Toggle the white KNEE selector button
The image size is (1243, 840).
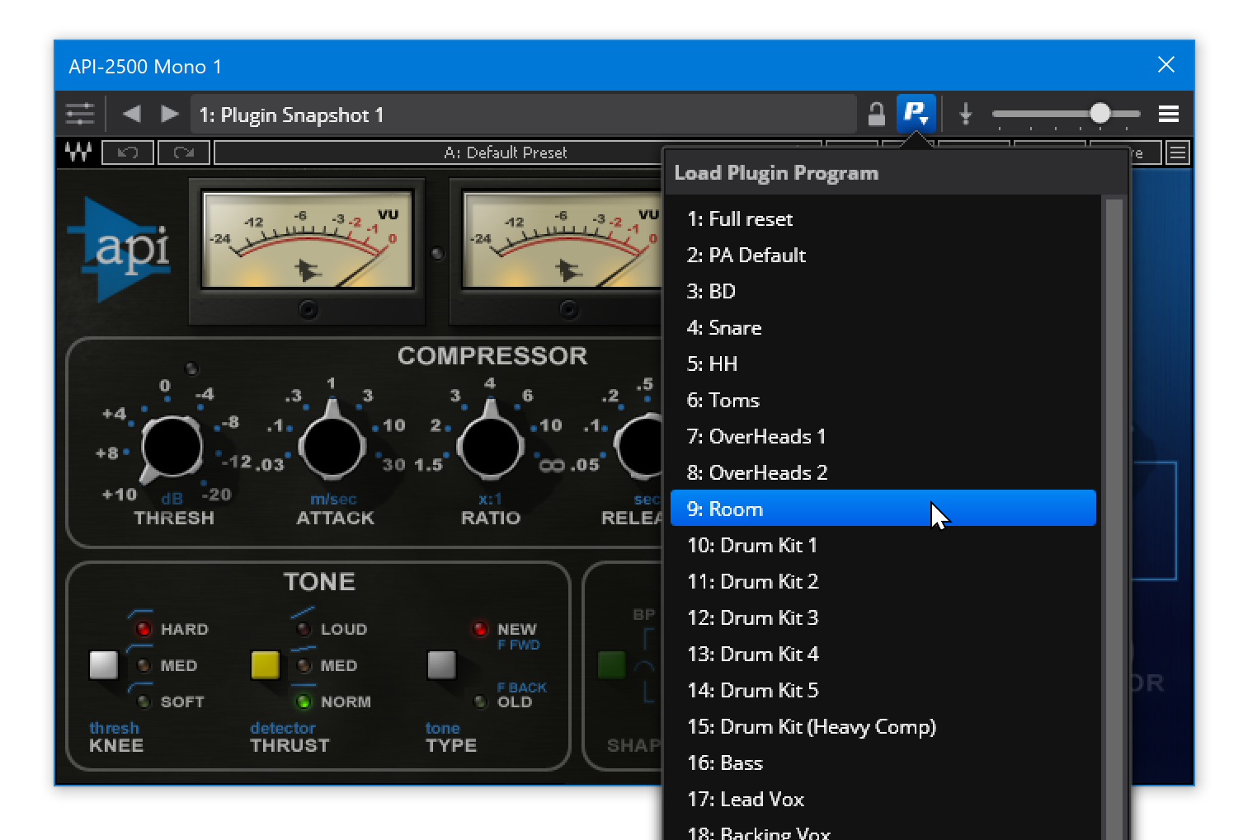pyautogui.click(x=104, y=665)
